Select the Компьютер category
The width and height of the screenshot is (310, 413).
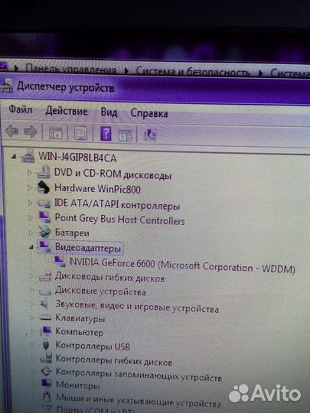pos(80,332)
